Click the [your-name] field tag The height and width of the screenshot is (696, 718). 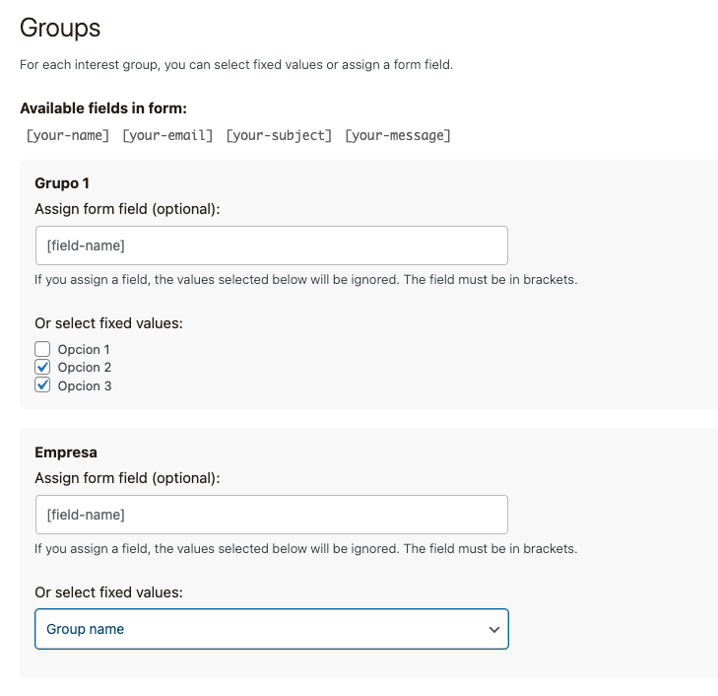(x=68, y=135)
